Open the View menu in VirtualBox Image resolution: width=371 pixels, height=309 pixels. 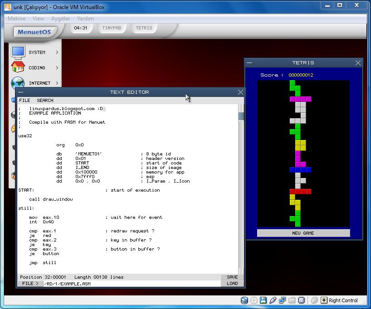point(38,19)
